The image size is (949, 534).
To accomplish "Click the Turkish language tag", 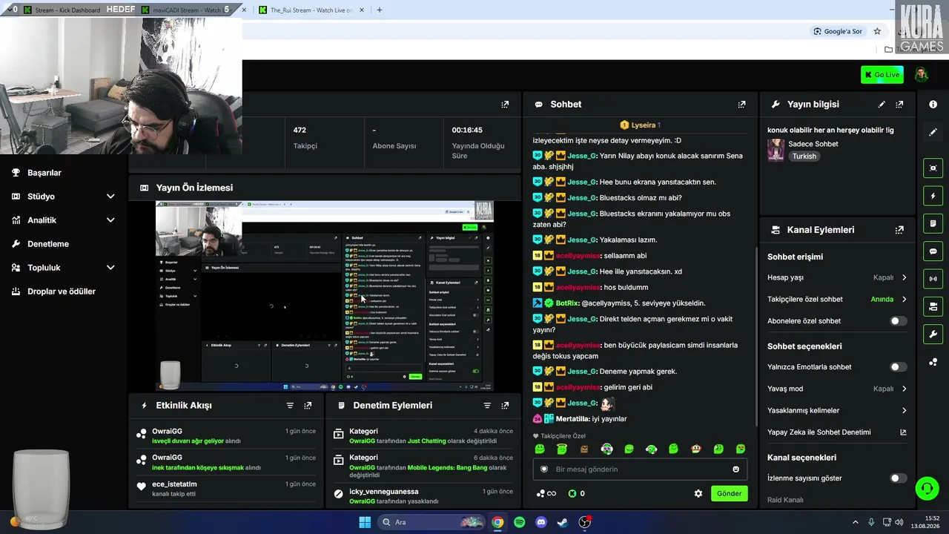I will tap(804, 156).
